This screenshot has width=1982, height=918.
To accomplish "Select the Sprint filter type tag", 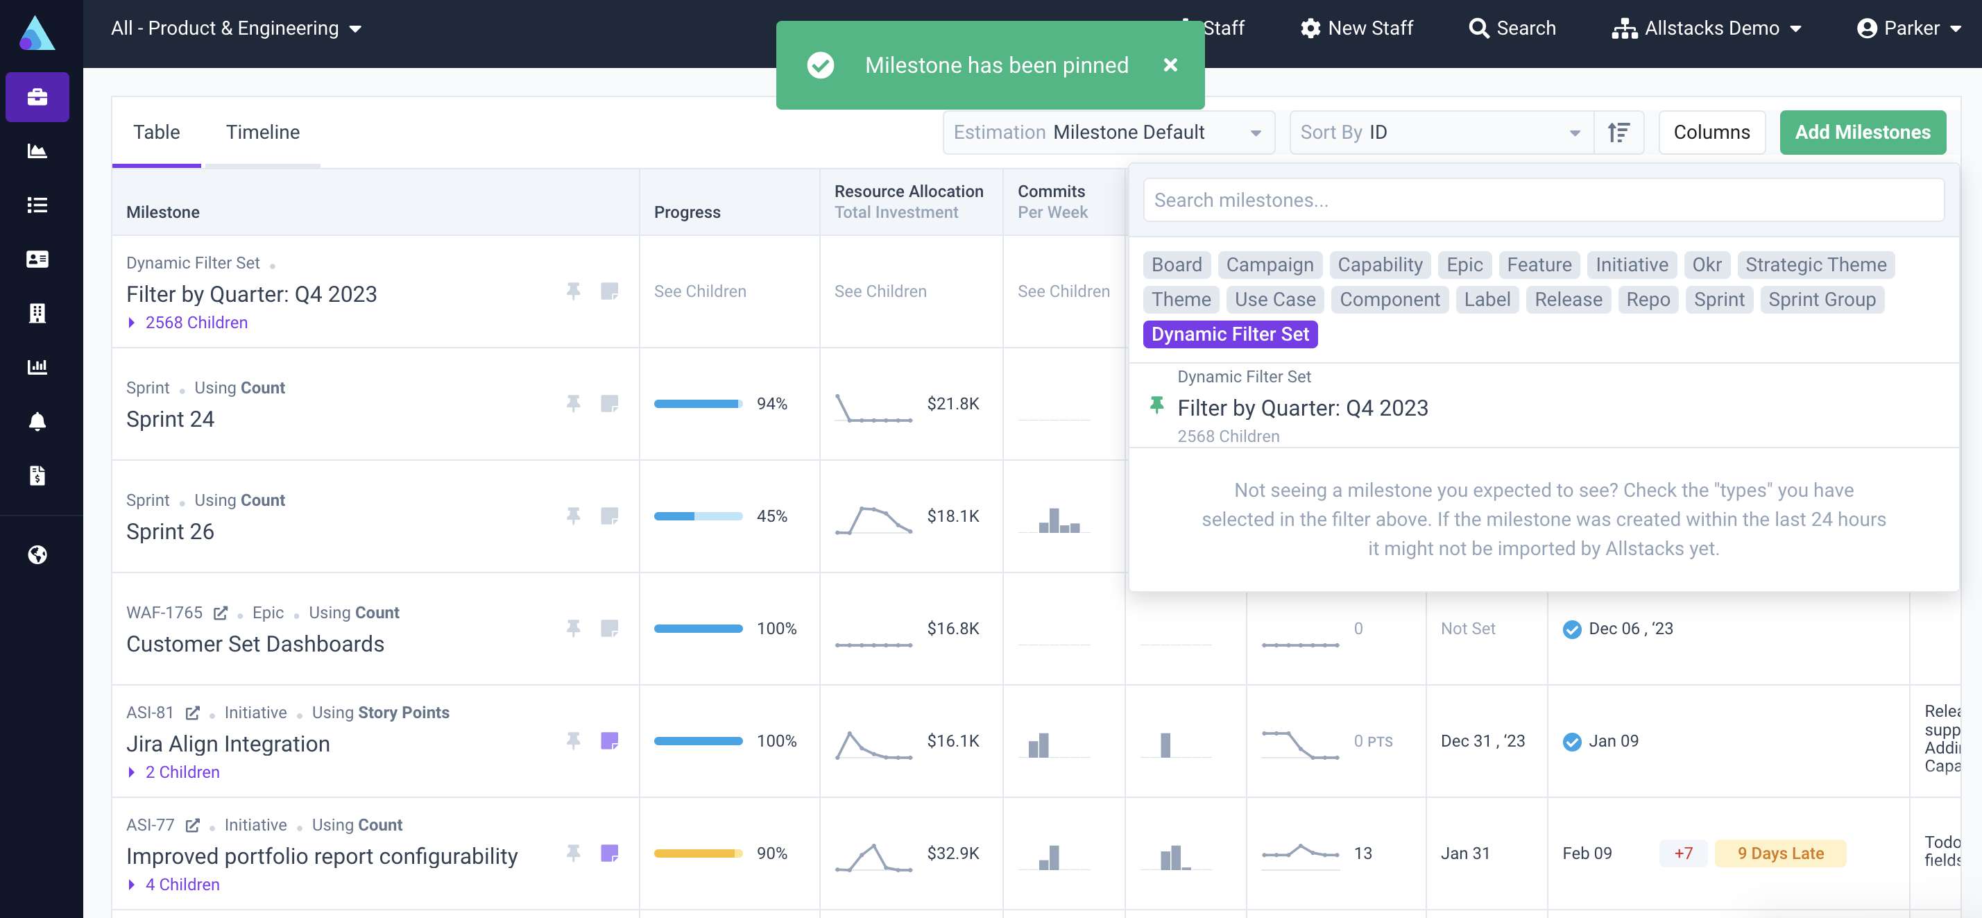I will tap(1718, 298).
